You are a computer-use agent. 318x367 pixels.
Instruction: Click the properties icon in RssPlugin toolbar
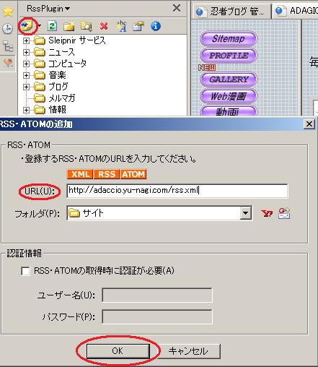[138, 26]
